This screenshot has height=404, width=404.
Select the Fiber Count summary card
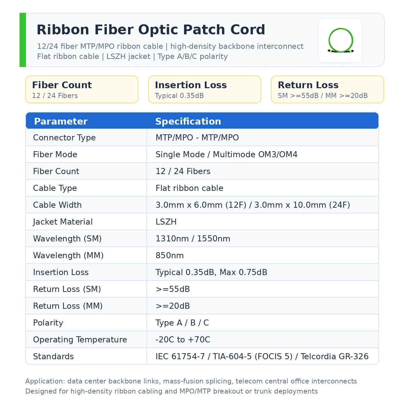tap(82, 90)
